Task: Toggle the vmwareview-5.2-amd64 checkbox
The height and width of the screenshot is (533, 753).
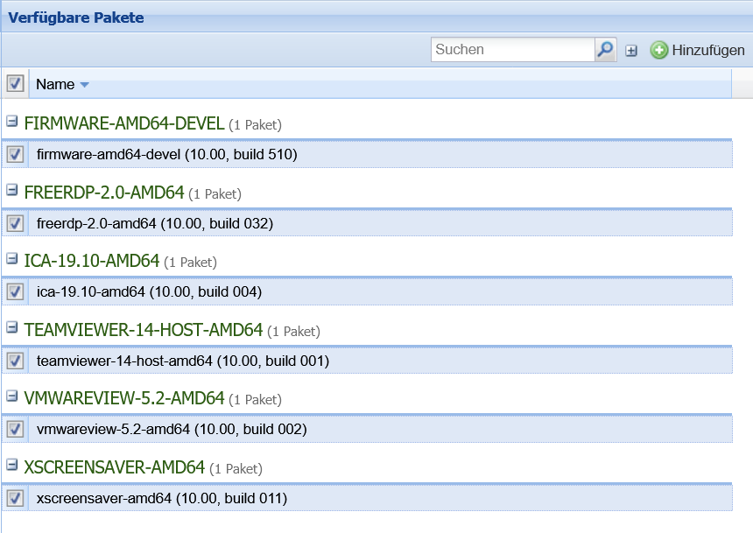Action: click(15, 429)
